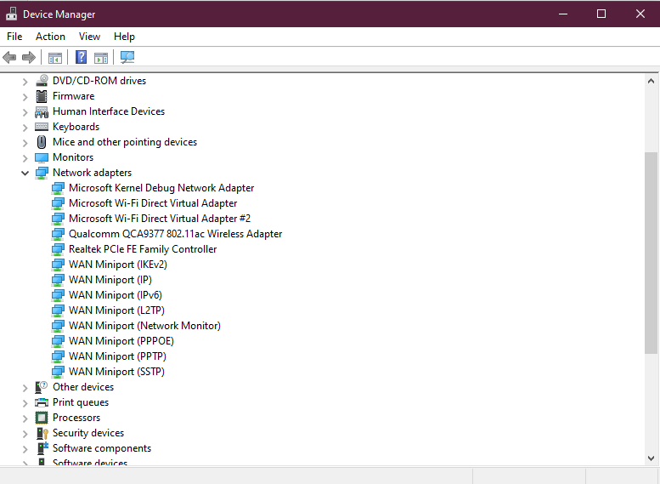Click the mouse icon beside Mice category

[x=42, y=142]
